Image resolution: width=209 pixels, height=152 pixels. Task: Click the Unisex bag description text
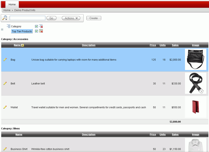click(x=74, y=60)
